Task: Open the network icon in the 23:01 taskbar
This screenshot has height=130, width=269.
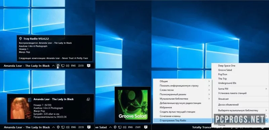Action: [x=120, y=127]
